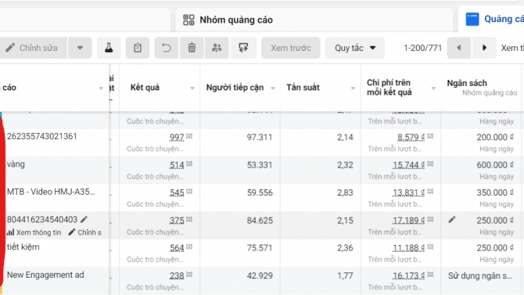The image size is (524, 295).
Task: Select ad row 804416234540403
Action: pyautogui.click(x=42, y=219)
